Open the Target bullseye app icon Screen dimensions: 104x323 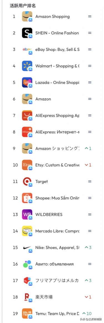coord(27,182)
